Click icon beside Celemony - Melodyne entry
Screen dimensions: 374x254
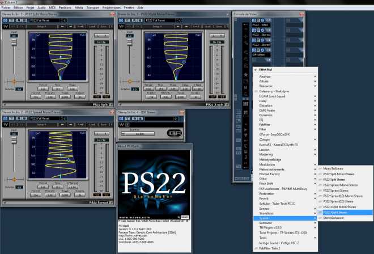(256, 91)
